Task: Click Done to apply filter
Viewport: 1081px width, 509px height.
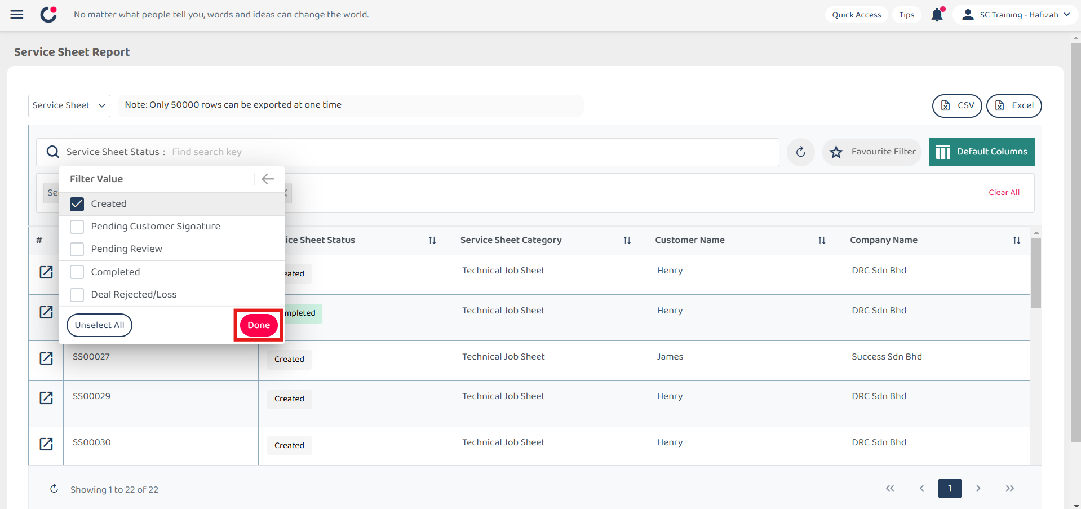Action: (x=259, y=325)
